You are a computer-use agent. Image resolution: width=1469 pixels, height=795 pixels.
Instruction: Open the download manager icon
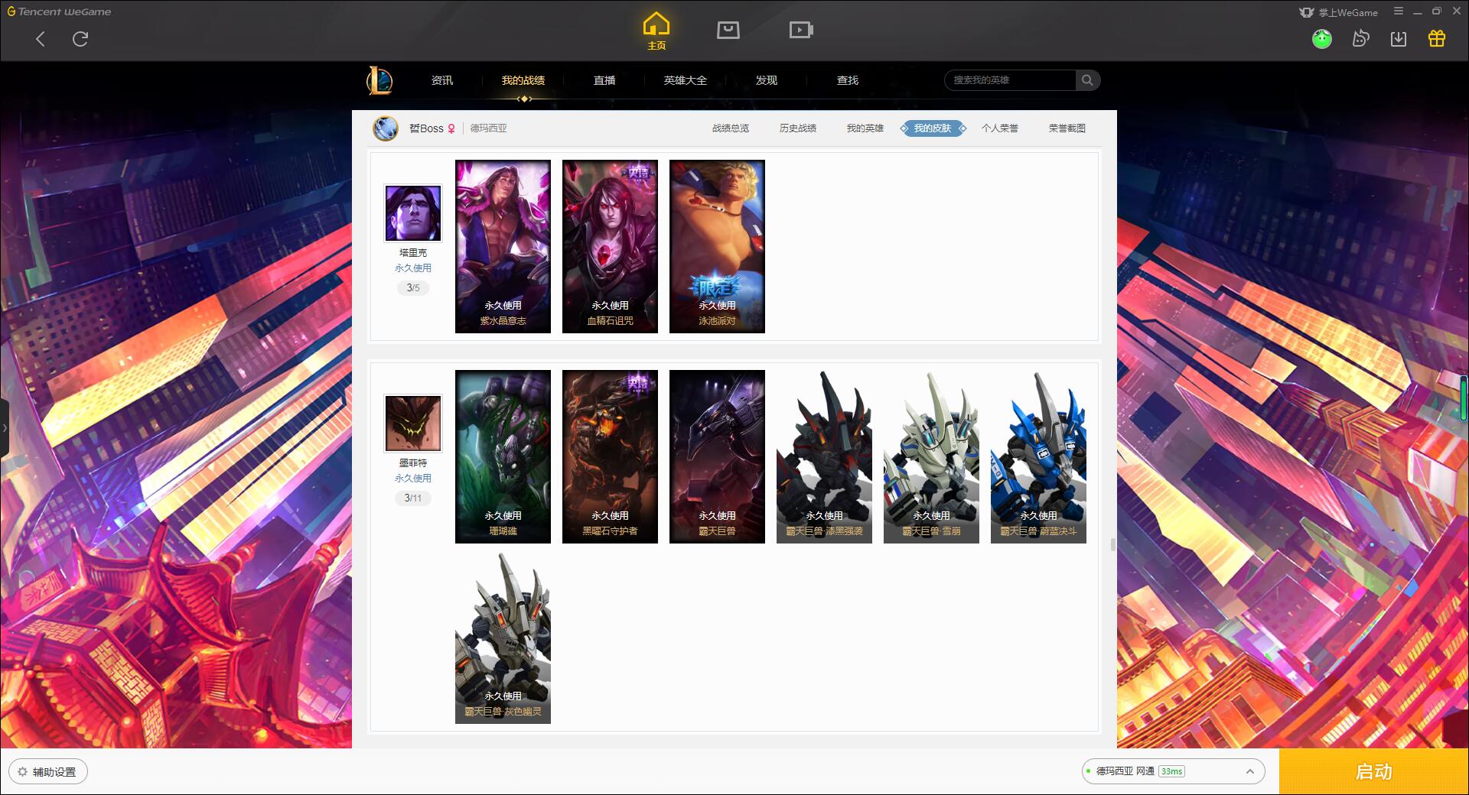point(1399,39)
